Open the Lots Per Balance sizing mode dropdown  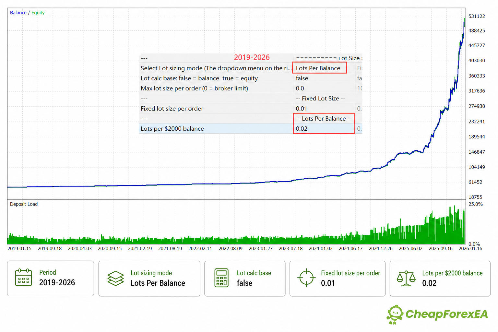tap(320, 68)
